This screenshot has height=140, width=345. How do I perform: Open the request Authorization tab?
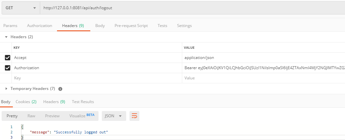[x=40, y=26]
